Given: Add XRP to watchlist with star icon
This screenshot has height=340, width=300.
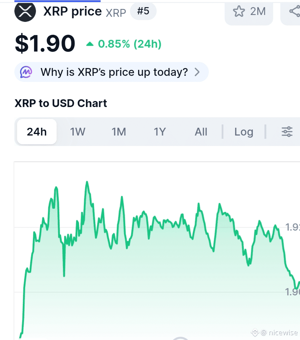Looking at the screenshot, I should point(239,11).
